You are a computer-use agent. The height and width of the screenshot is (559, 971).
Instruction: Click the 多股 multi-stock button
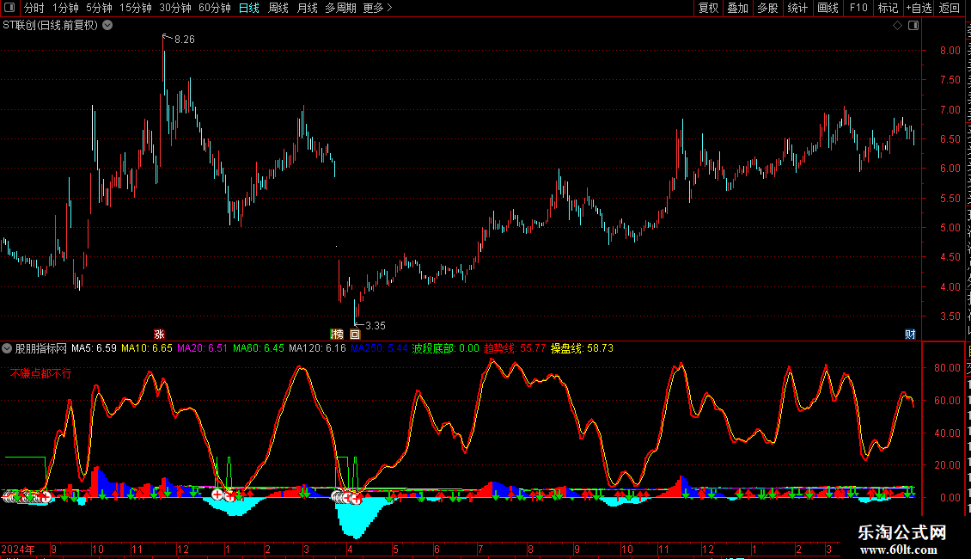tap(767, 8)
